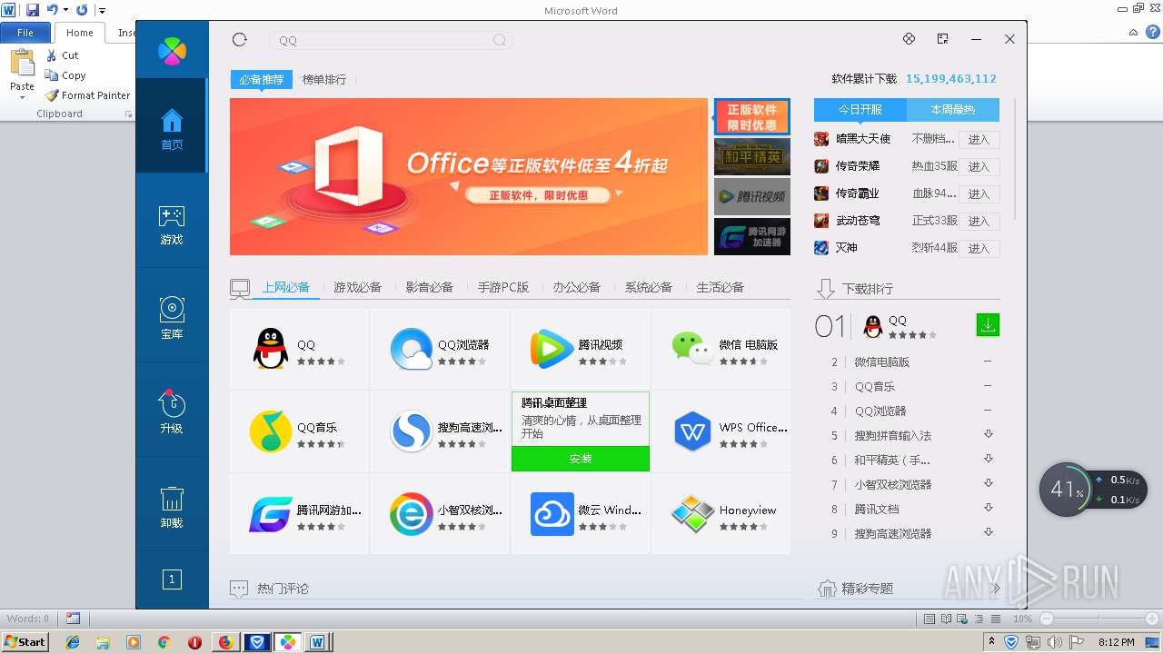The height and width of the screenshot is (654, 1163).
Task: Open the 游戏 games sidebar section
Action: tap(172, 225)
